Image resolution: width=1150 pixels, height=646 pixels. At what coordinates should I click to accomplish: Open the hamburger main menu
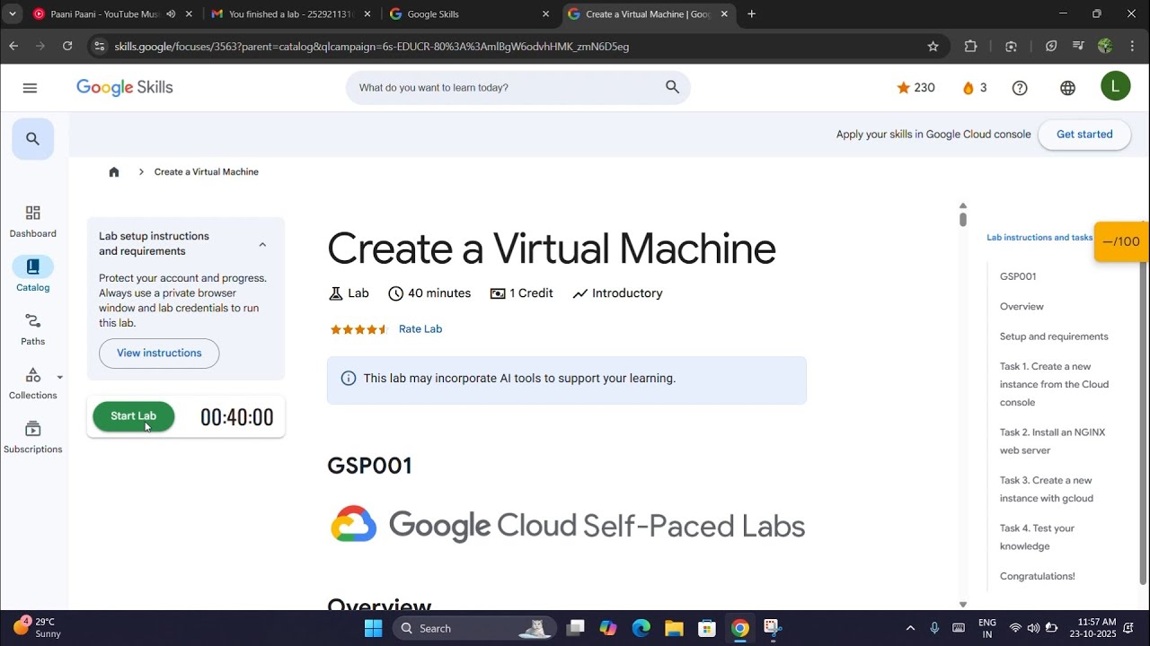[30, 88]
